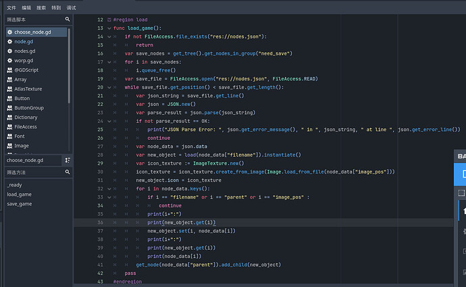Viewport: 466px width, 287px height.
Task: Click help icon beside FileAccess
Action: click(x=10, y=127)
